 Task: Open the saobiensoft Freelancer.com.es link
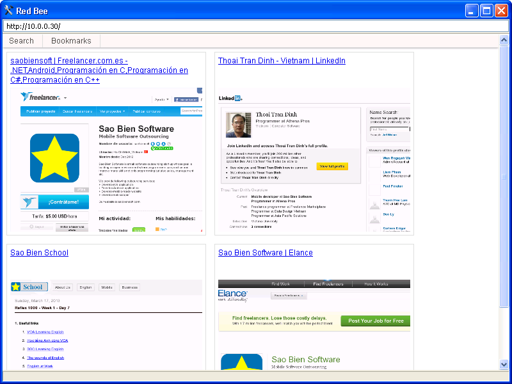tap(99, 70)
